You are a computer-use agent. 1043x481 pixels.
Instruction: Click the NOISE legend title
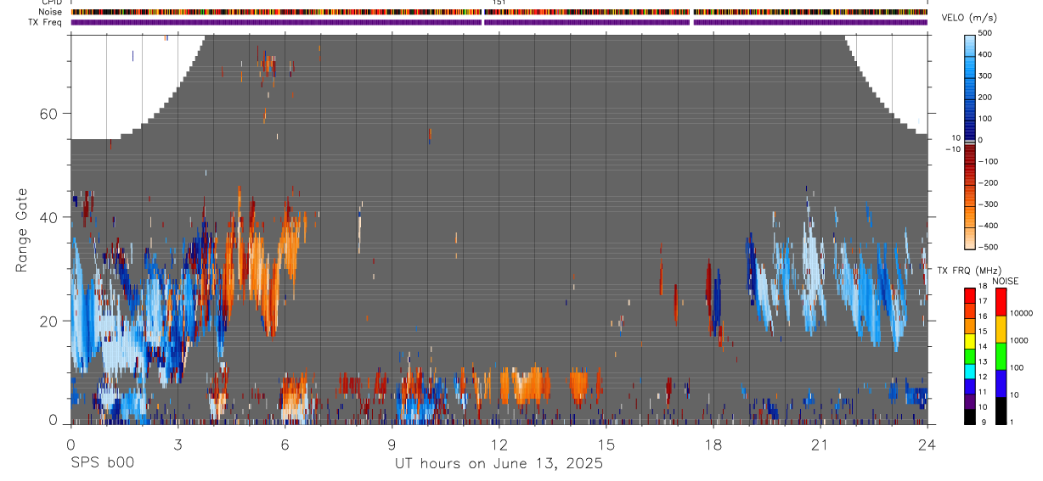[x=1006, y=282]
